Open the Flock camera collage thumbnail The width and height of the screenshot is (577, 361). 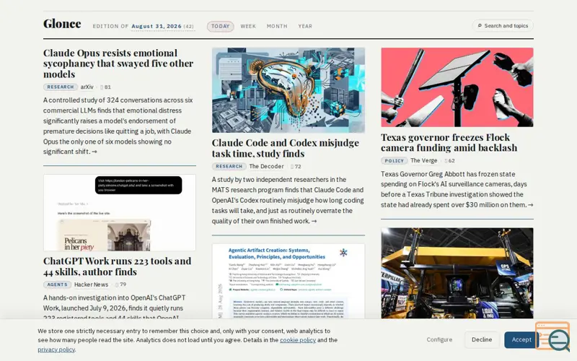(457, 87)
